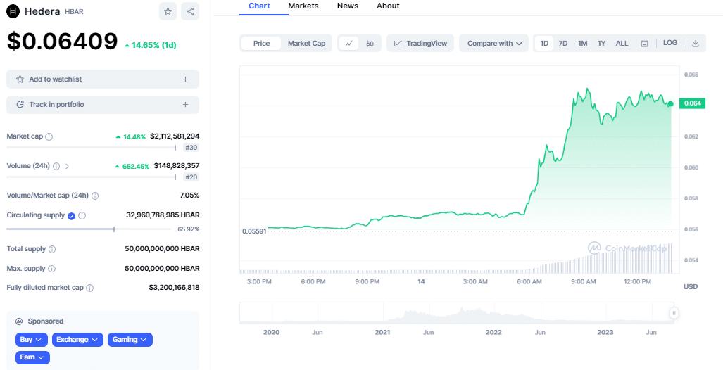Click the green price endpoint dot
723x370 pixels.
pyautogui.click(x=670, y=104)
